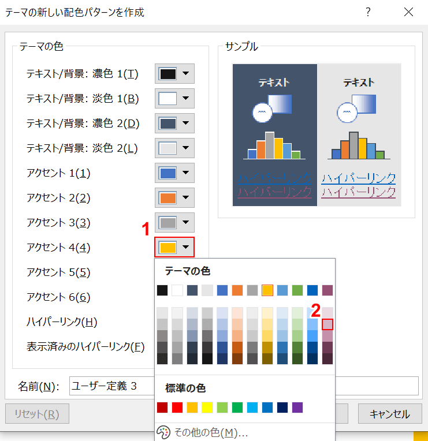The image size is (428, 441).
Task: Pick darkest green shade swatch
Action: [297, 358]
